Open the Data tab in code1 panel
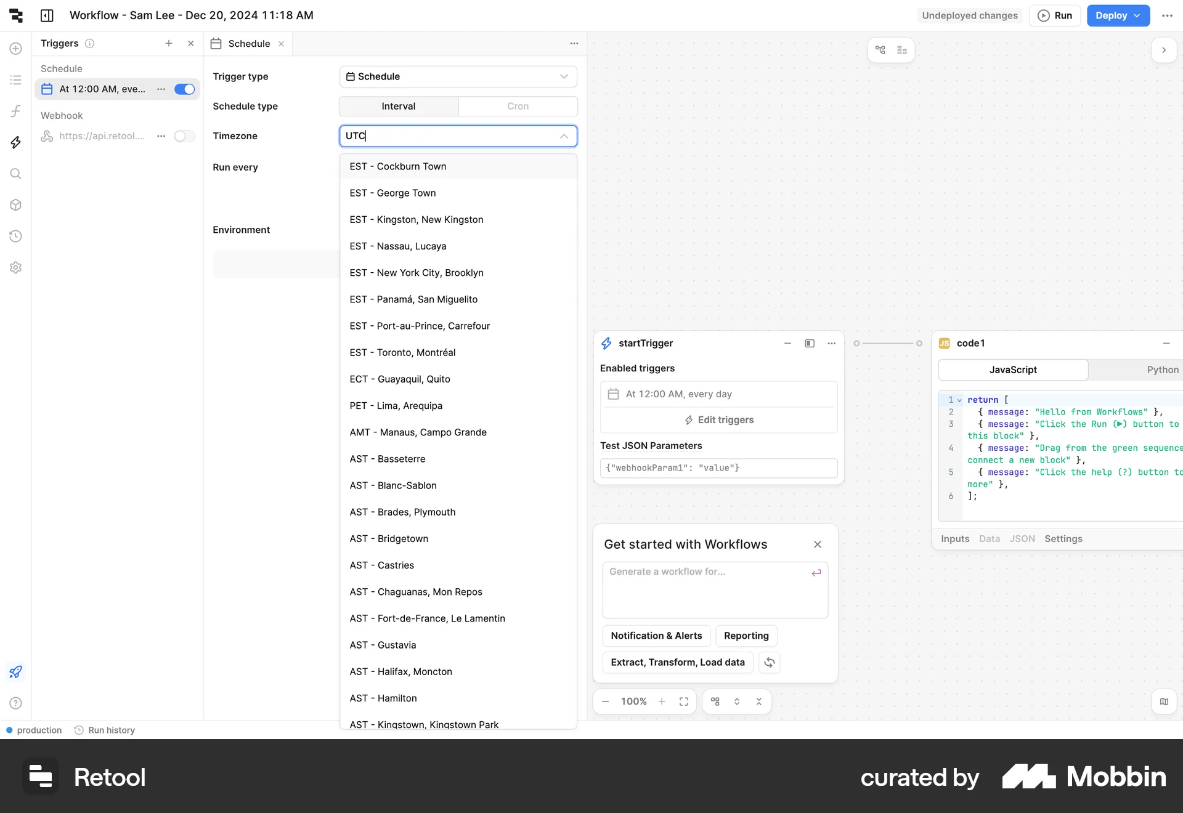Viewport: 1183px width, 813px height. pyautogui.click(x=989, y=538)
